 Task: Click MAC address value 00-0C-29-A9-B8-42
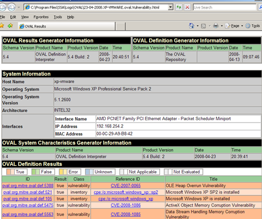coord(115,134)
